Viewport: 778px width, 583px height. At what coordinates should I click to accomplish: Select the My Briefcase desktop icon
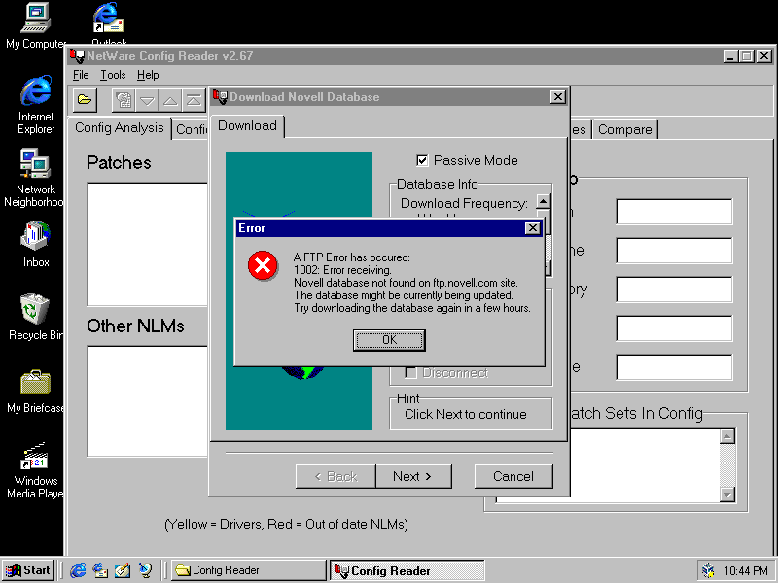tap(36, 392)
